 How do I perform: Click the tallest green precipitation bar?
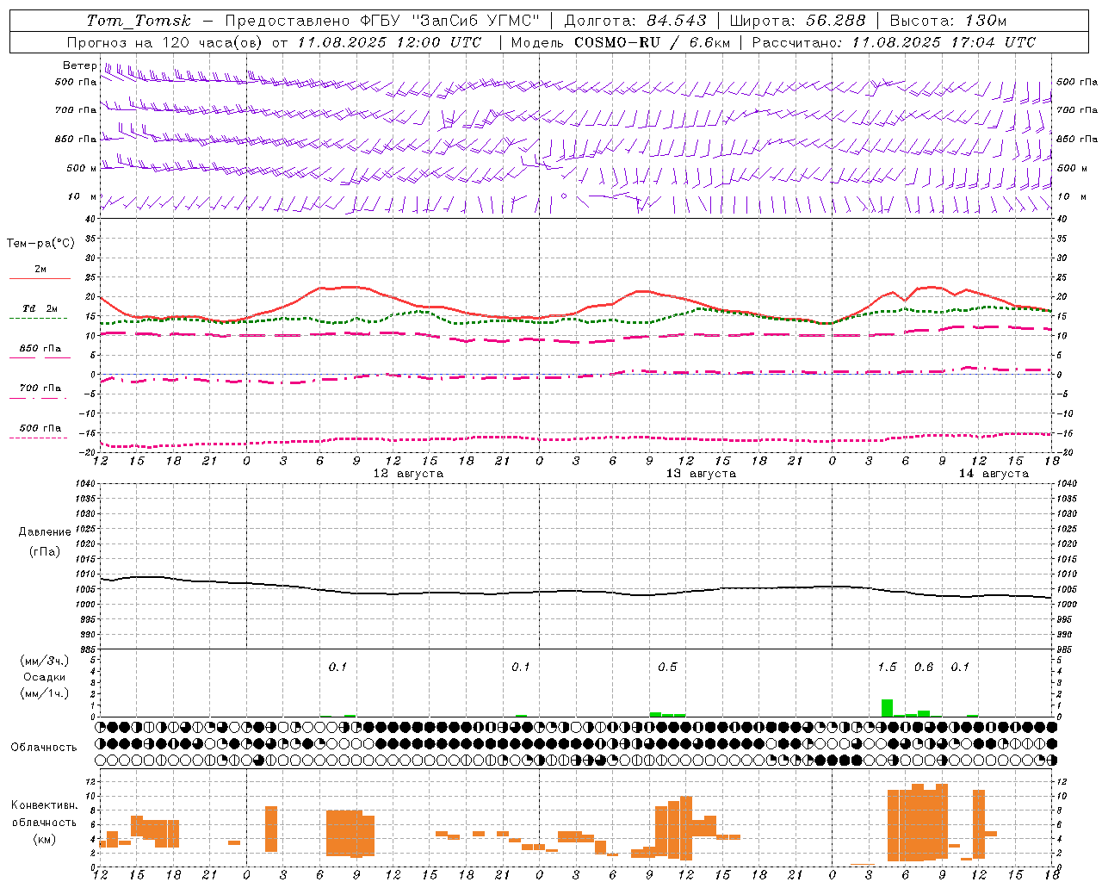[x=887, y=708]
